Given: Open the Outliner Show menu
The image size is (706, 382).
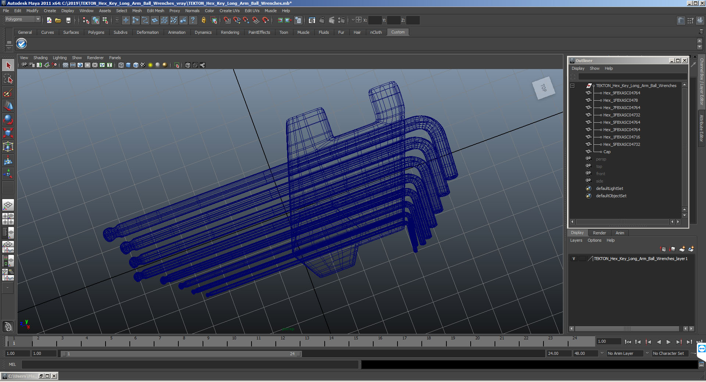Looking at the screenshot, I should [x=595, y=68].
